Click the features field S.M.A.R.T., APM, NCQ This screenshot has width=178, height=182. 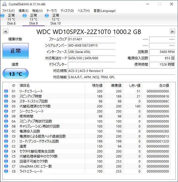coord(121,77)
